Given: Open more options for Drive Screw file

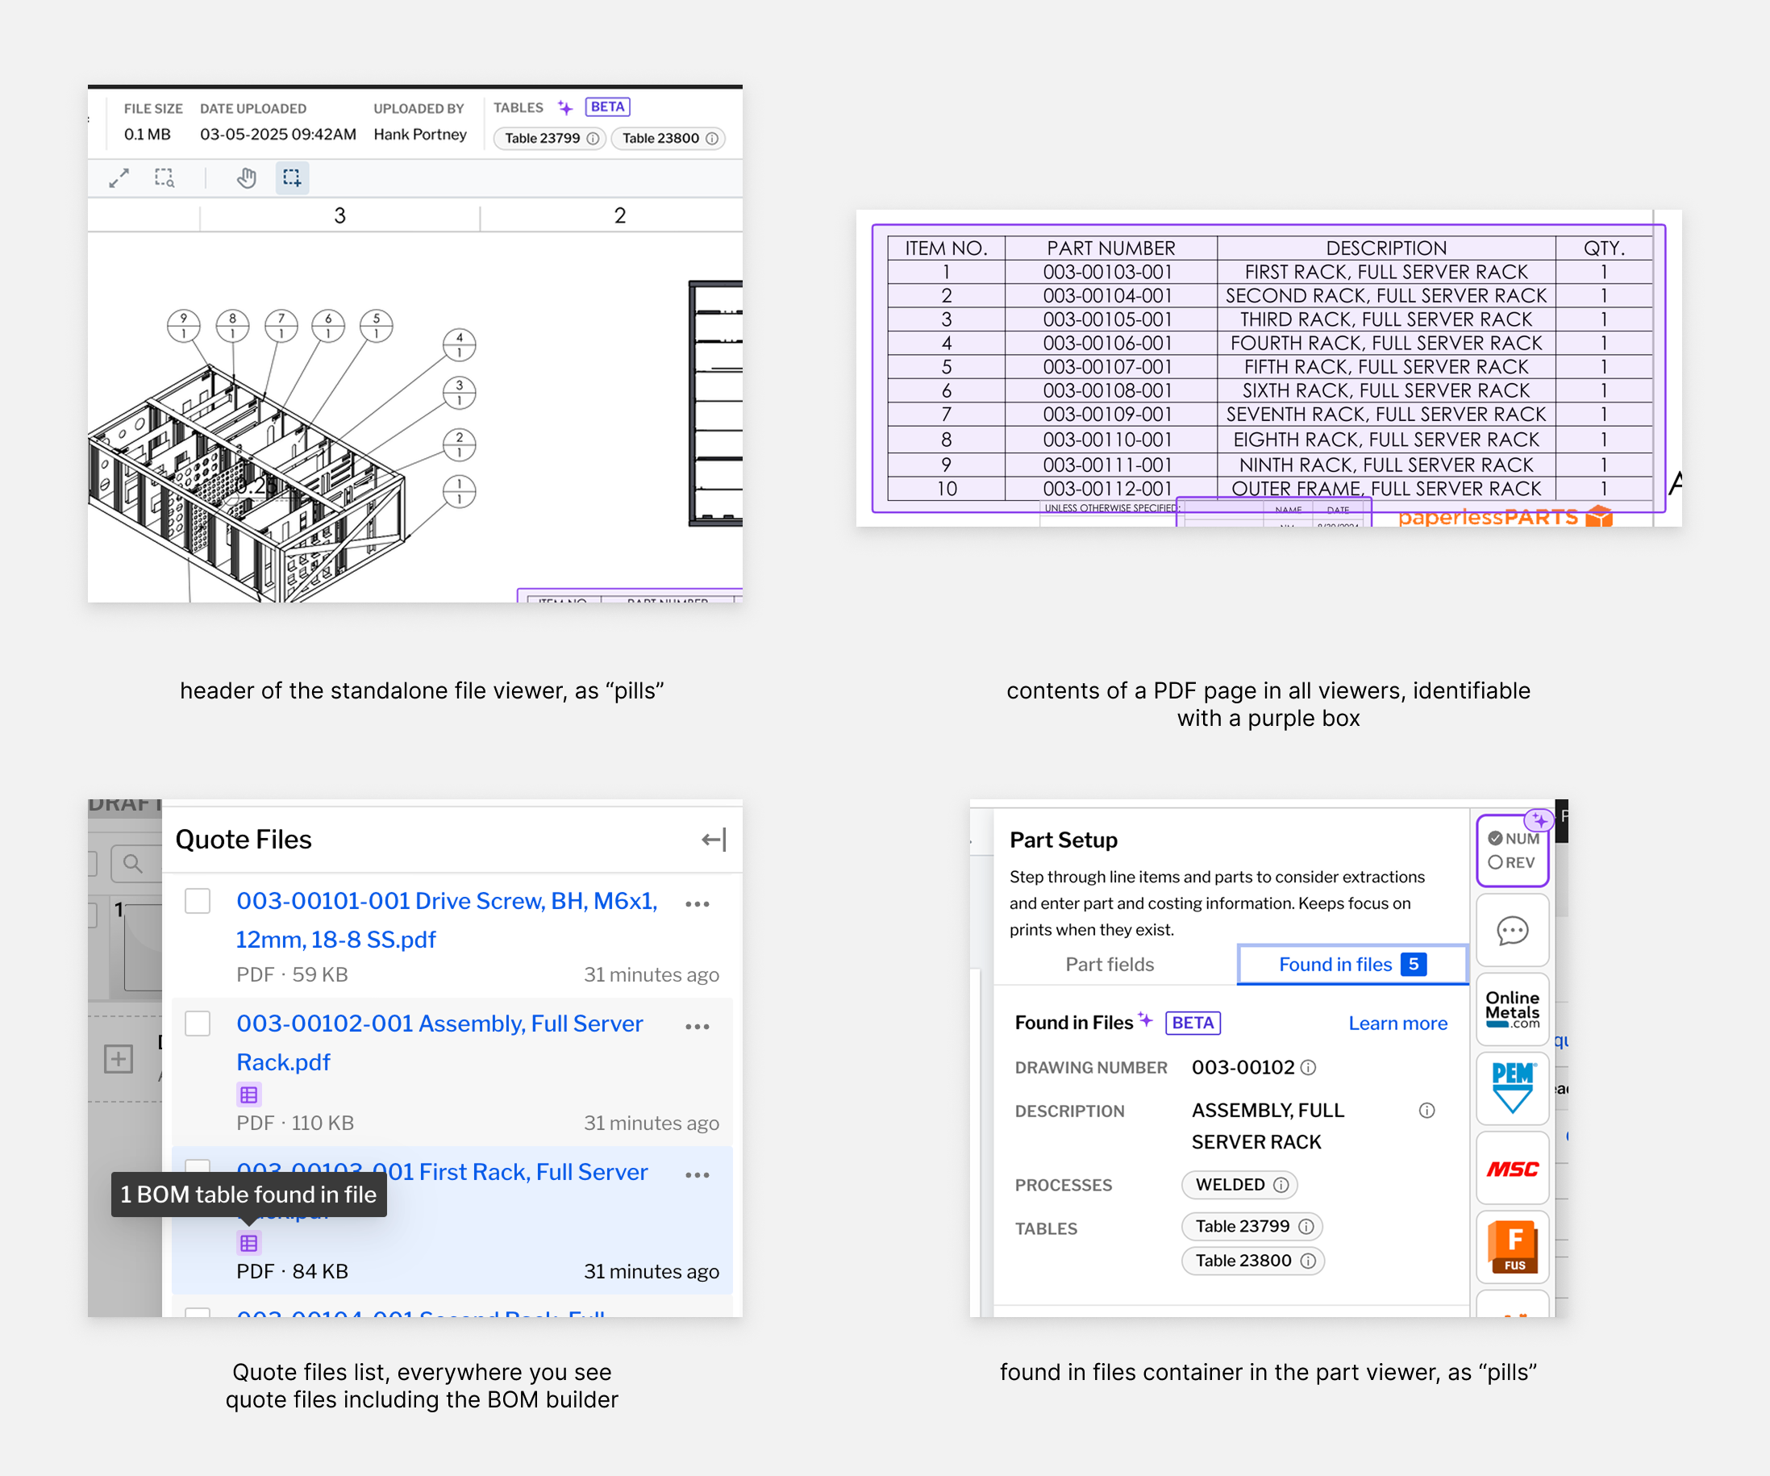Looking at the screenshot, I should tap(697, 903).
